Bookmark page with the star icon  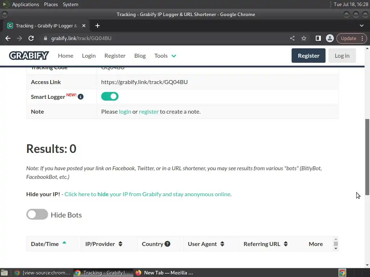pyautogui.click(x=304, y=38)
